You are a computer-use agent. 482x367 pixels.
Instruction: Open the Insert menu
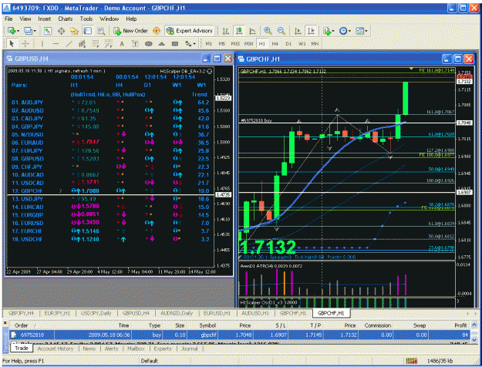tap(45, 19)
